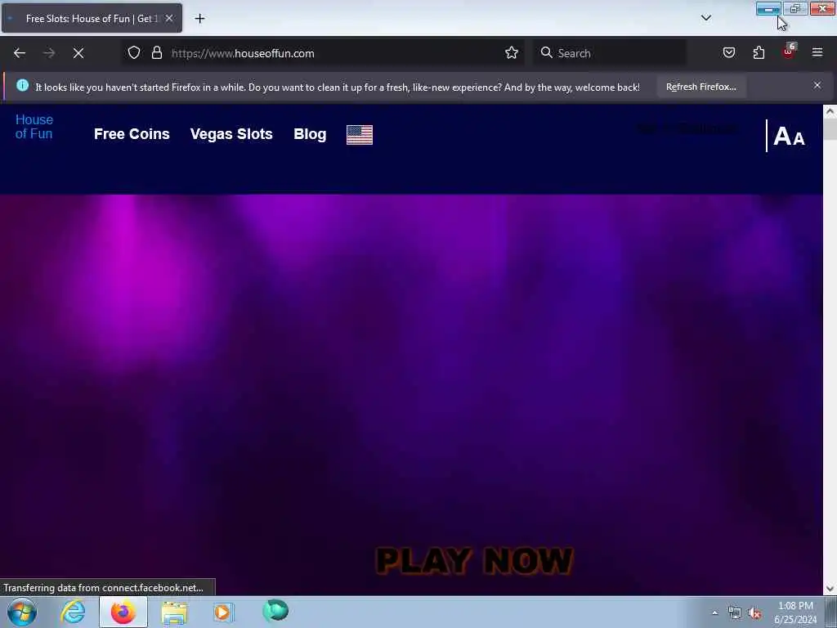This screenshot has width=837, height=628.
Task: Open a new tab with plus
Action: point(199,19)
